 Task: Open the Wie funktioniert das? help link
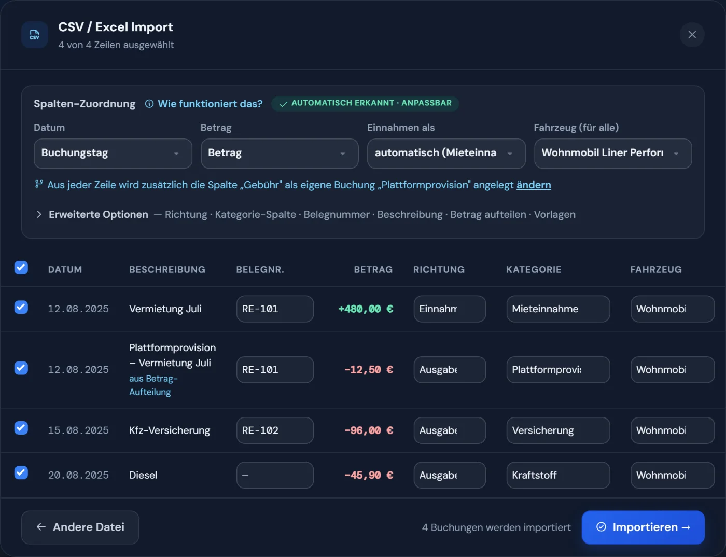(x=210, y=104)
